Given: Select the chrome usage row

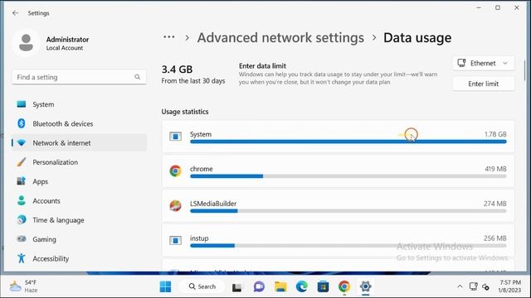Looking at the screenshot, I should point(338,171).
